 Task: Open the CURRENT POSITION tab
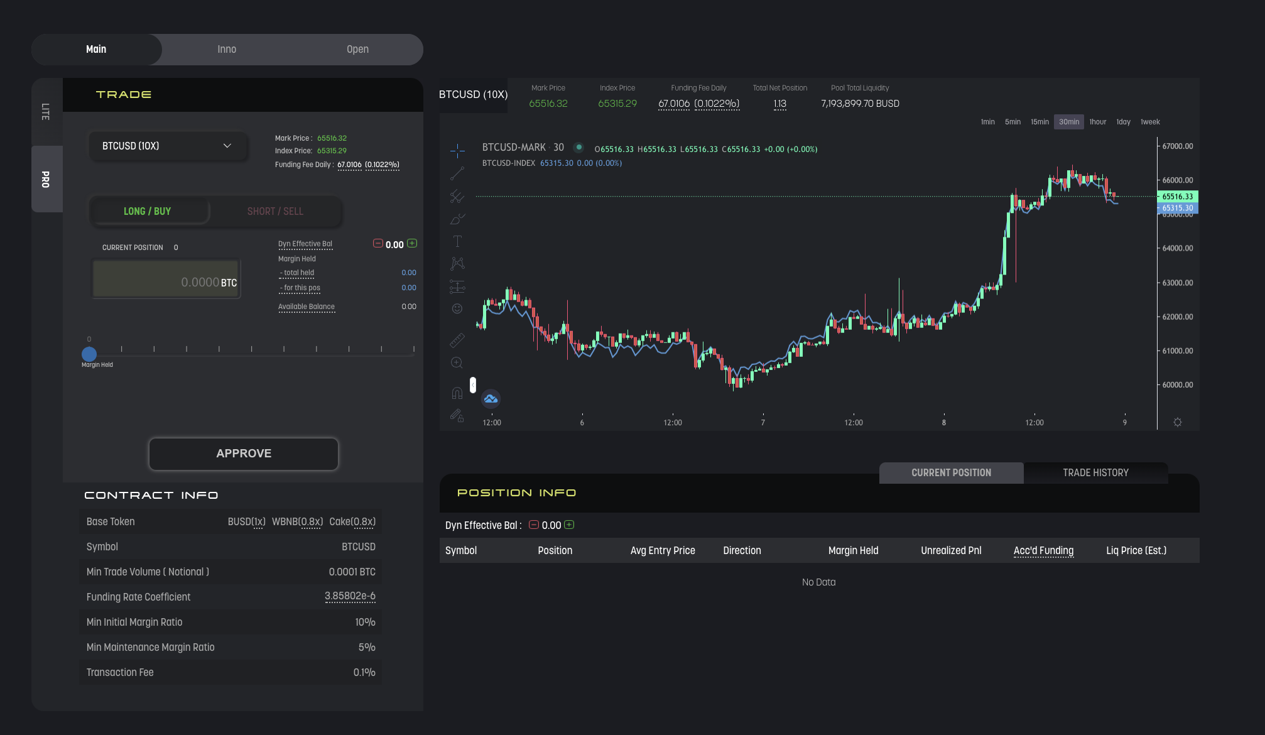[x=952, y=472]
